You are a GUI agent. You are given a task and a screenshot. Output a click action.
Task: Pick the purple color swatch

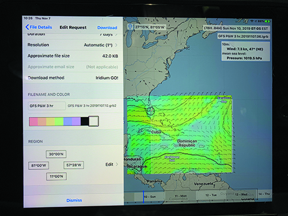click(76, 122)
